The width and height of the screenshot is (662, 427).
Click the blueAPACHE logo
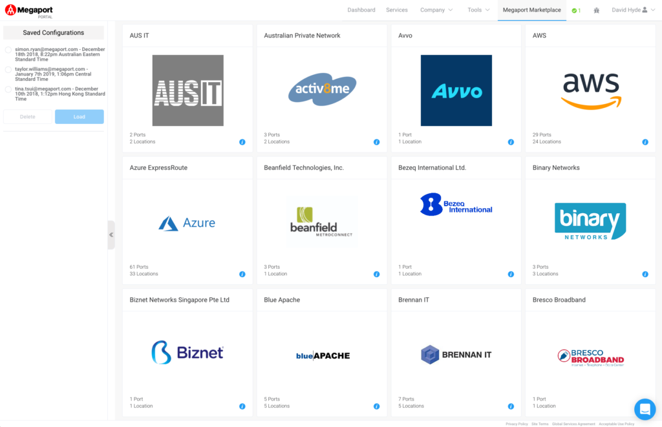click(323, 356)
